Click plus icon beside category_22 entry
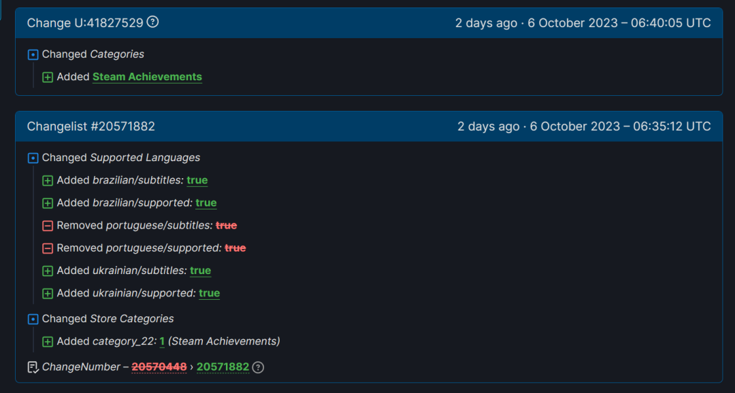Image resolution: width=735 pixels, height=393 pixels. click(x=48, y=342)
